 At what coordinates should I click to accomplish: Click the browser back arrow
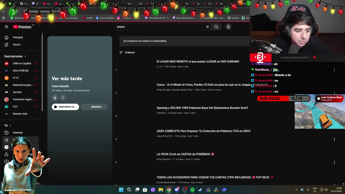[x=4, y=11]
